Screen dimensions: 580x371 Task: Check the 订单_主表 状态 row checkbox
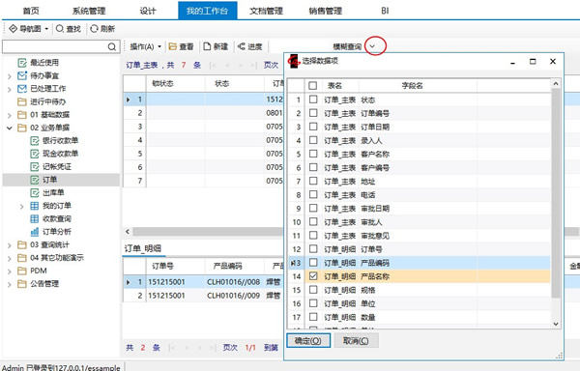coord(313,100)
